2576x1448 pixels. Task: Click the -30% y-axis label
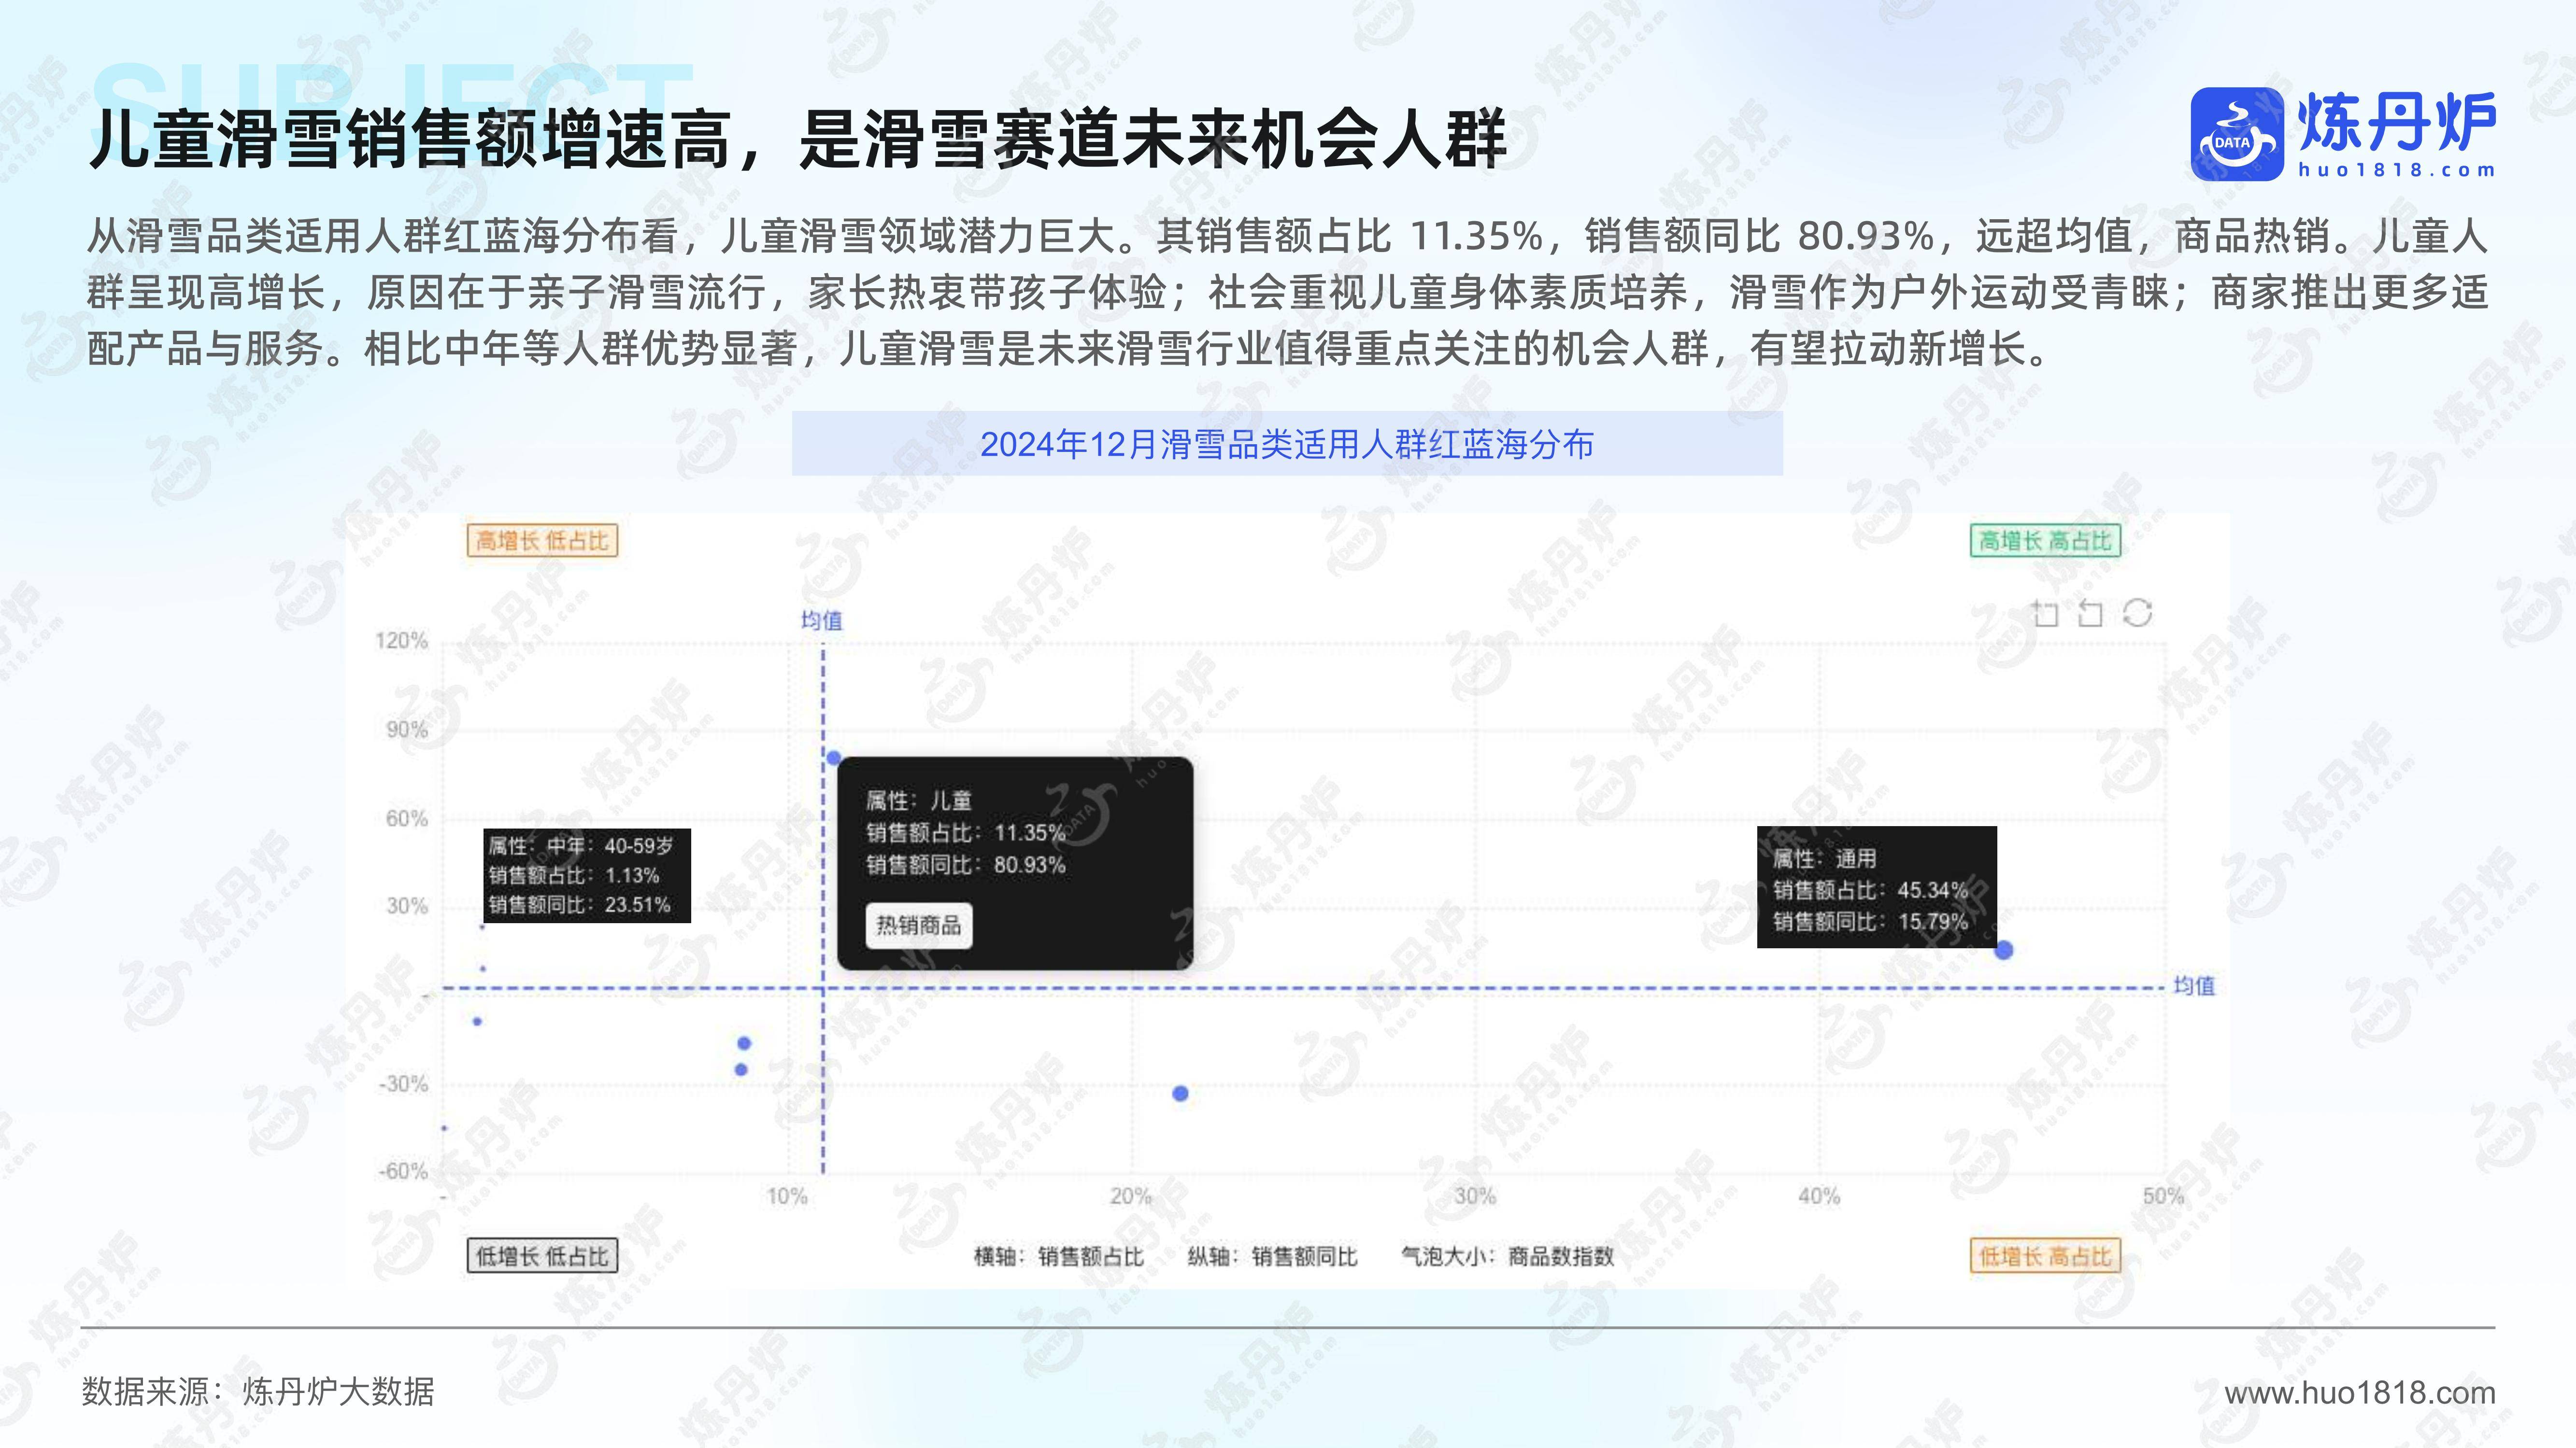(403, 1083)
